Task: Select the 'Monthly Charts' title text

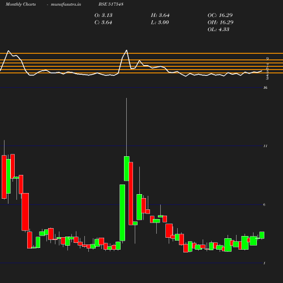Action: (x=21, y=4)
